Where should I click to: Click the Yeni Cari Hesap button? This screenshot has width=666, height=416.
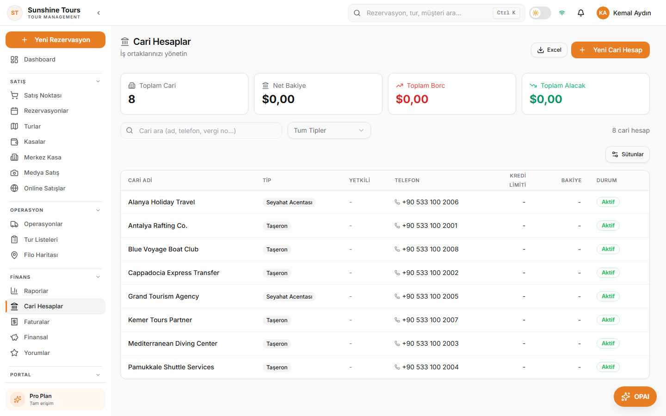[610, 50]
